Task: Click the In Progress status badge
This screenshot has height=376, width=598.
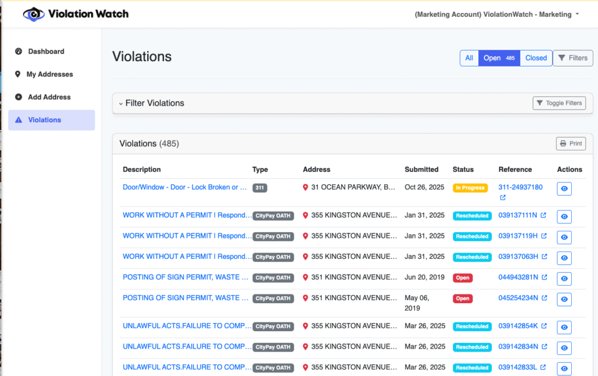Action: click(470, 188)
